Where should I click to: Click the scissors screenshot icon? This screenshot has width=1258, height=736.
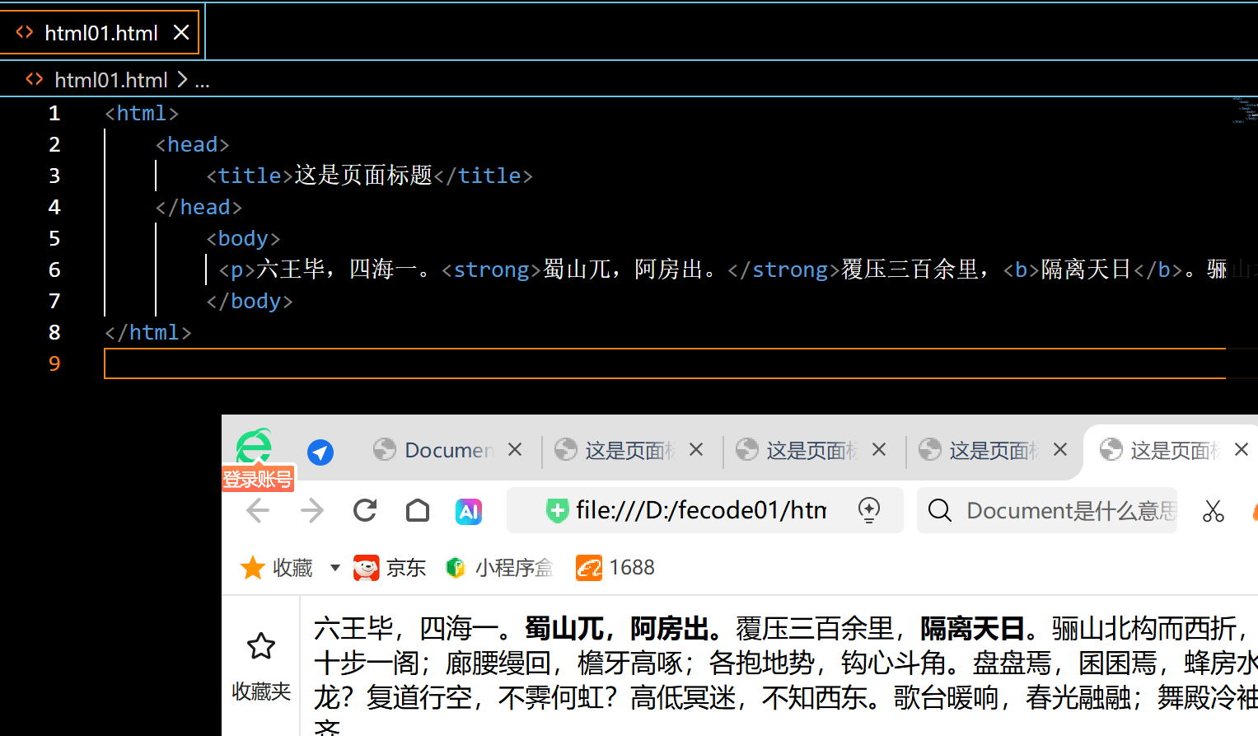pyautogui.click(x=1214, y=511)
